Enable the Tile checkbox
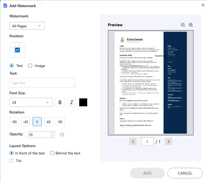The image size is (207, 182). coord(11,161)
